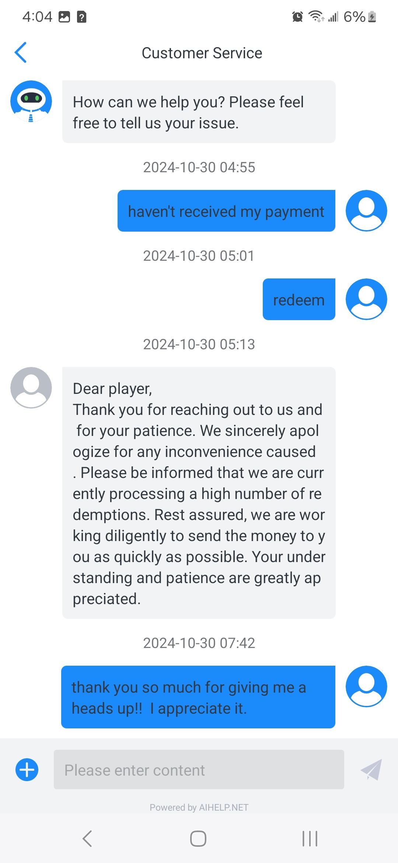Tap the "thank you so much" message bubble
Viewport: 398px width, 863px height.
[x=198, y=697]
